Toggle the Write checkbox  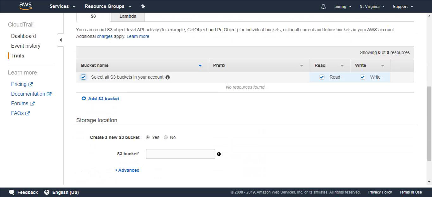coord(363,77)
